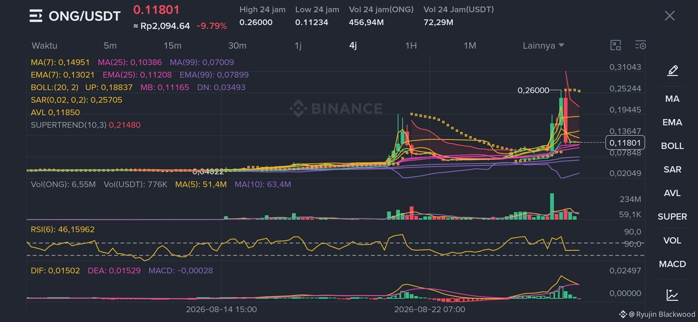
Task: Click the 0,31043 price axis label
Action: pyautogui.click(x=625, y=67)
